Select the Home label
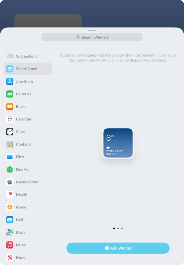Screen dimensions: 184x265 point(21,207)
